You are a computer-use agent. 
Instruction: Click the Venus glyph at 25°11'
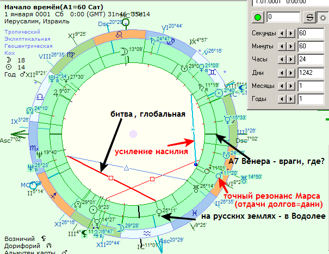coord(159,213)
